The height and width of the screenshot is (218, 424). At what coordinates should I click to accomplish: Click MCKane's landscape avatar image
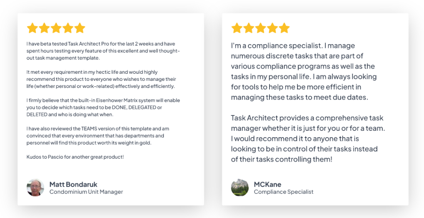pyautogui.click(x=240, y=188)
